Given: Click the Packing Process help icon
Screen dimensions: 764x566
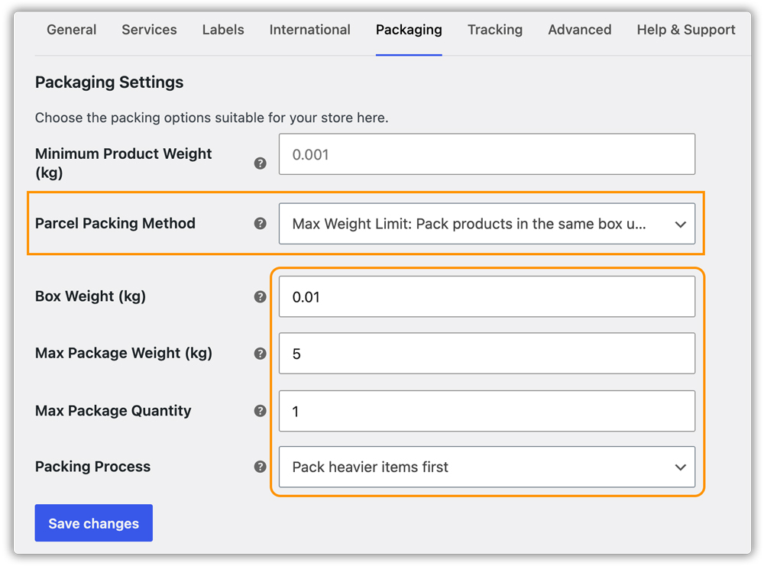Looking at the screenshot, I should pos(261,467).
